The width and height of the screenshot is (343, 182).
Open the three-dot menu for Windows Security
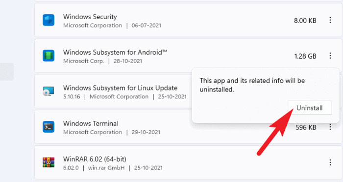[x=330, y=20]
